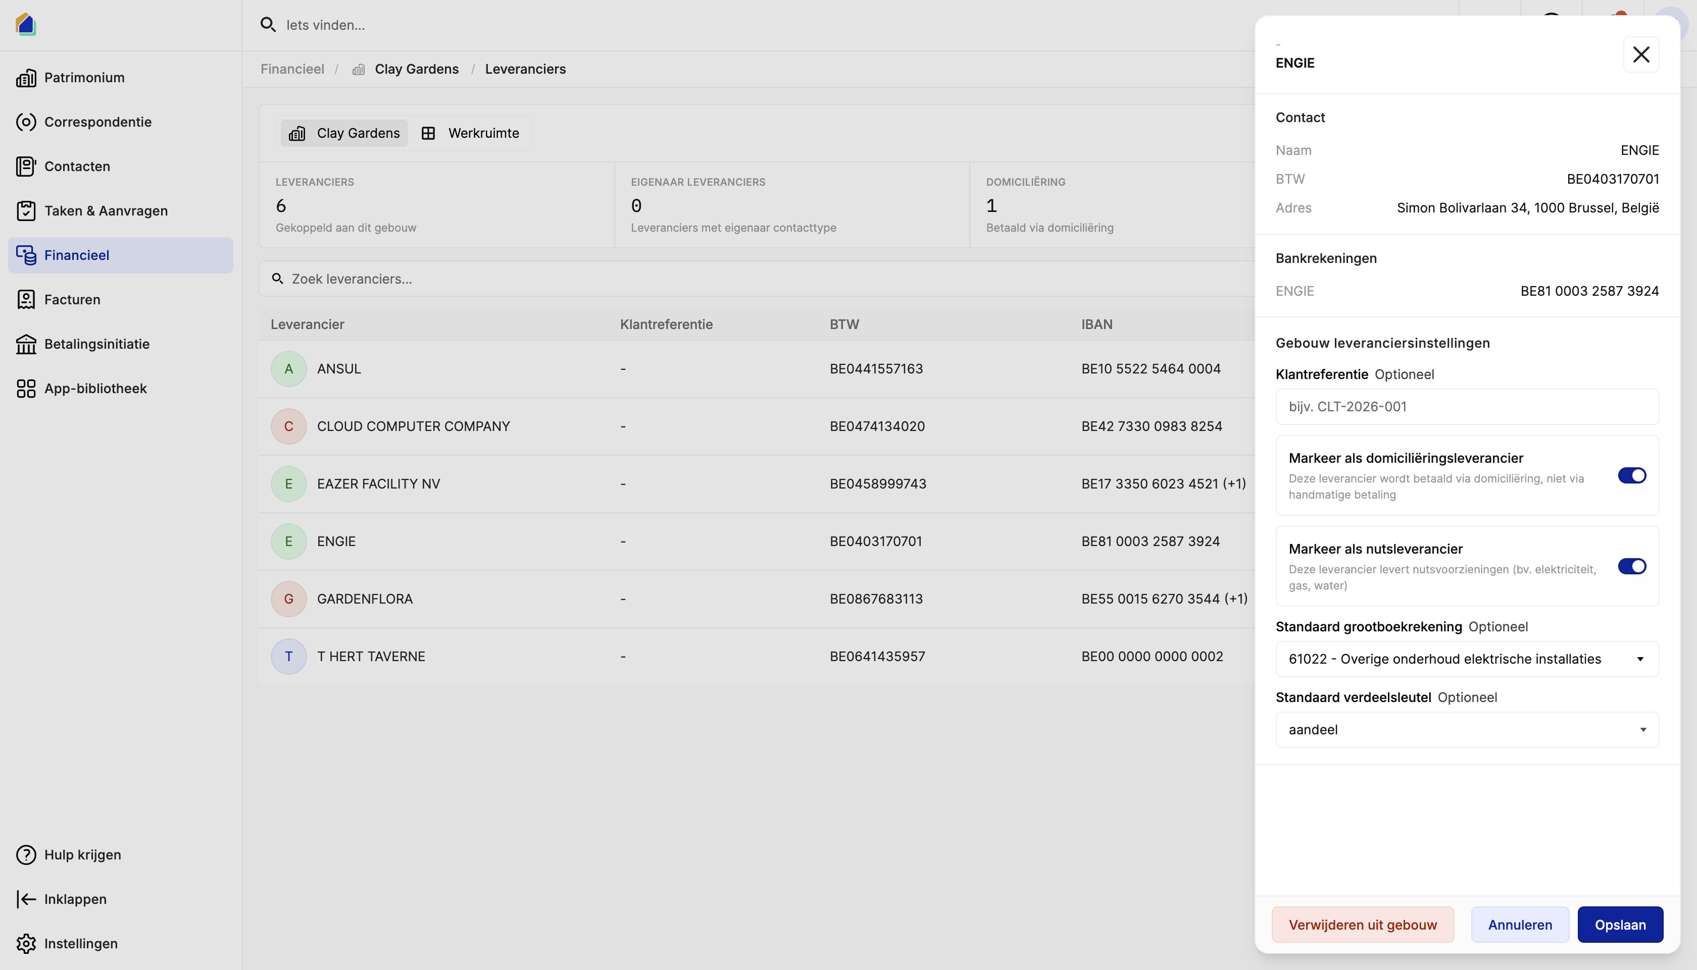
Task: Click the Werkruimte table grid icon
Action: 429,133
